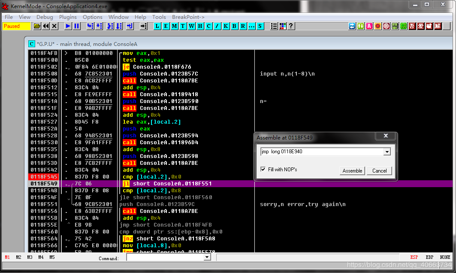Screen dimensions: 456x273
Task: Click the Close program X toolbar icon
Action: coord(54,26)
